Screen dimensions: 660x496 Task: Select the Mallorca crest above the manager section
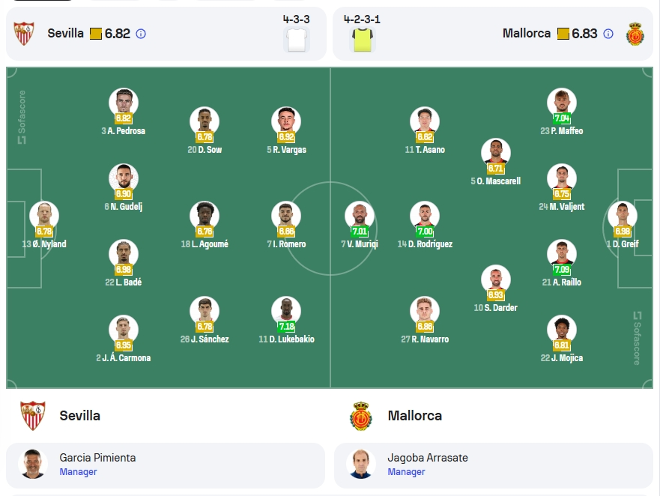coord(361,416)
